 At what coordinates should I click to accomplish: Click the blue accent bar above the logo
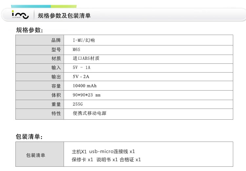(x=31, y=6)
